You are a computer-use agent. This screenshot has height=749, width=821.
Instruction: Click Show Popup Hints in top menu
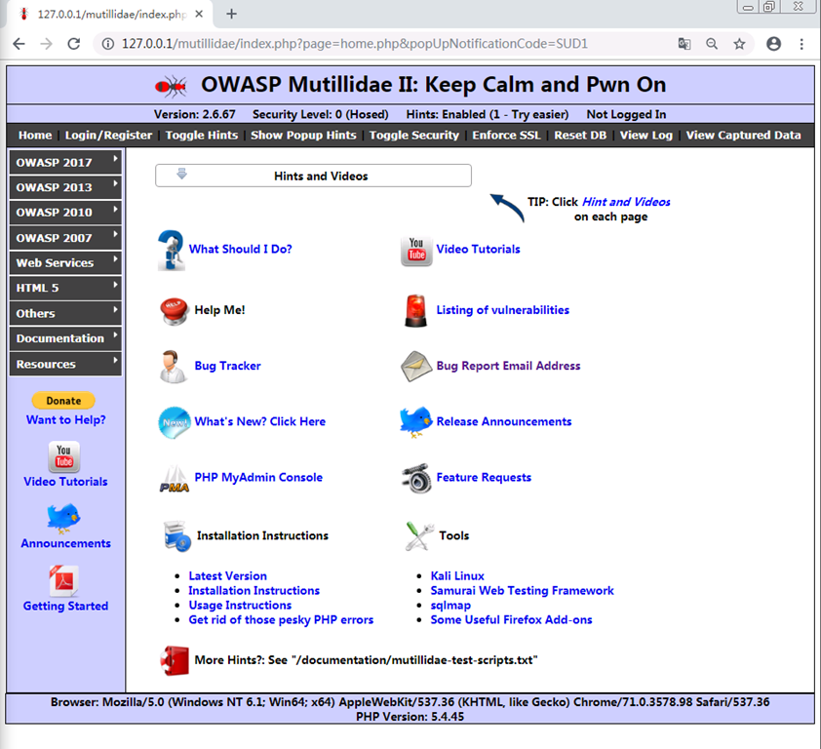pos(303,136)
